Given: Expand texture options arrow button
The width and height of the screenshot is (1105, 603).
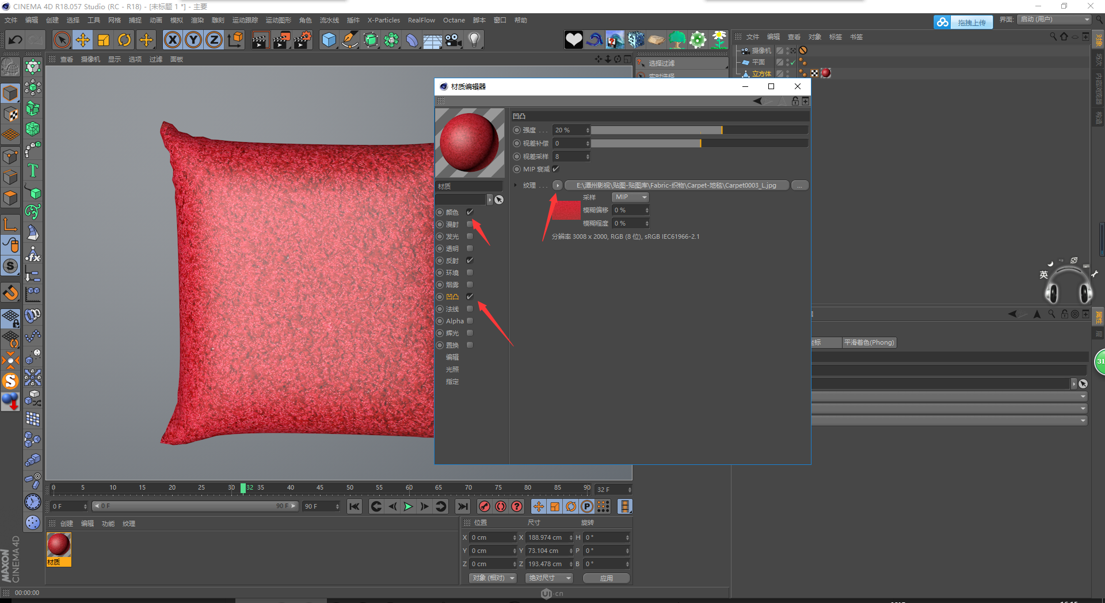Looking at the screenshot, I should [557, 185].
